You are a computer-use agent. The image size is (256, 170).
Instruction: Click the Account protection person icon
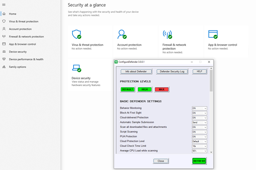click(121, 34)
